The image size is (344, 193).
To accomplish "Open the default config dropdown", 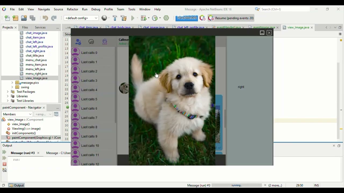I will tap(81, 18).
